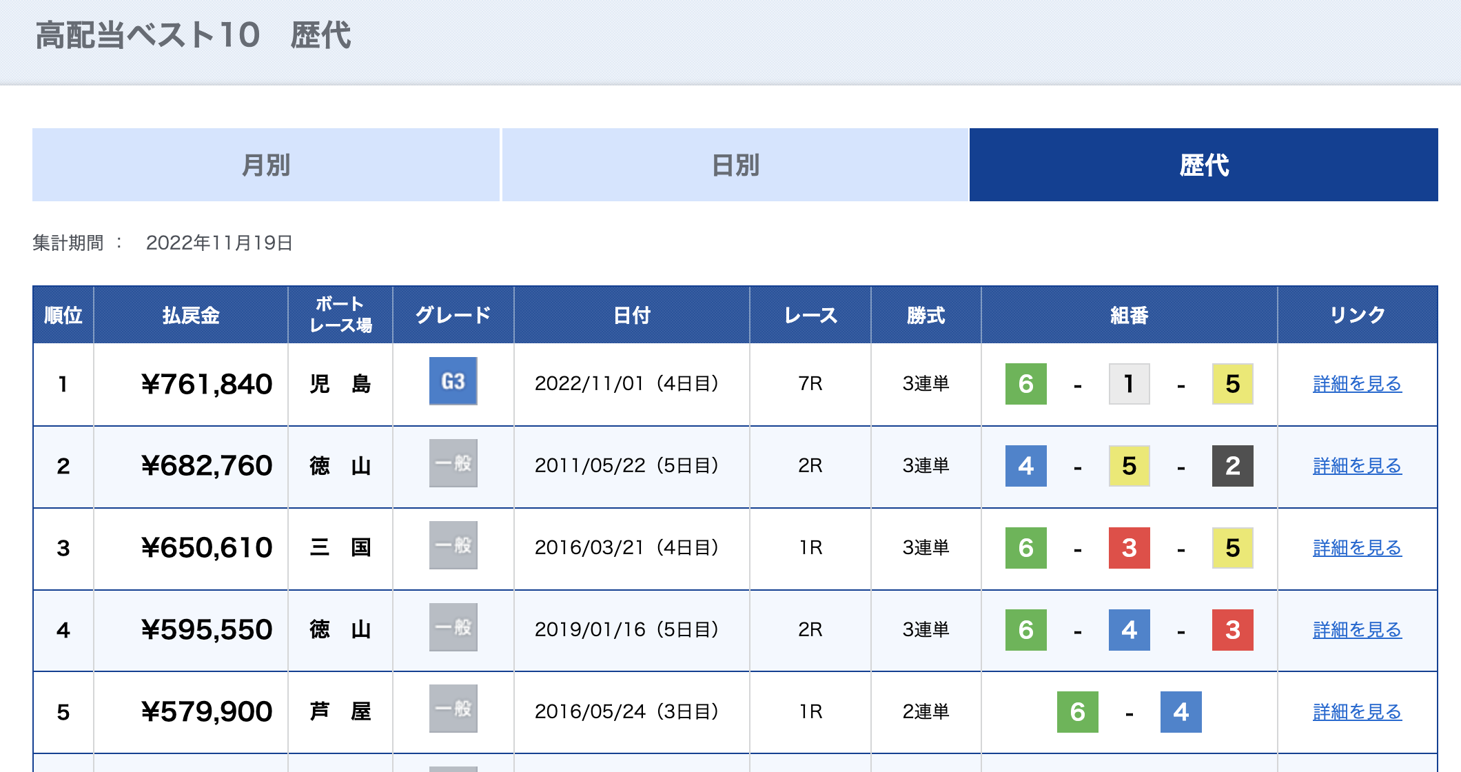This screenshot has height=772, width=1461.
Task: Open 詳細を見る link for rank 1 row
Action: tap(1357, 384)
